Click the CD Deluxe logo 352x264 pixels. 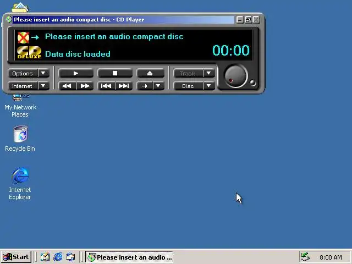(29, 52)
